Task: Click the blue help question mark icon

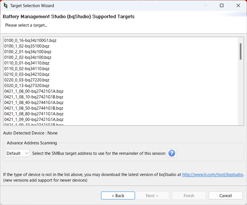Action: point(171,153)
